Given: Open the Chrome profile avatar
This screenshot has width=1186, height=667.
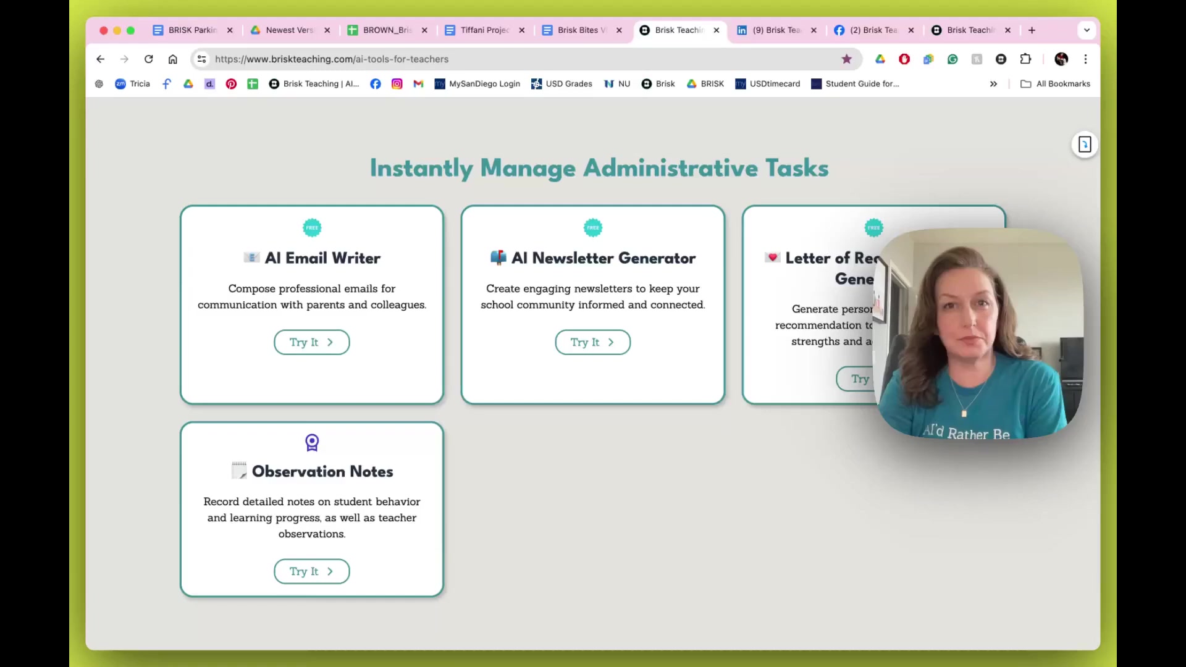Looking at the screenshot, I should point(1061,59).
